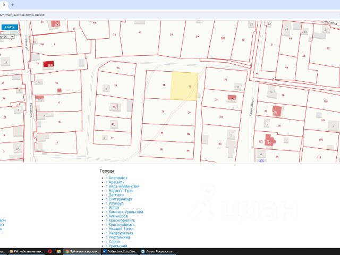Open the г. Серов city link
340x255 pixels.
pyautogui.click(x=113, y=242)
